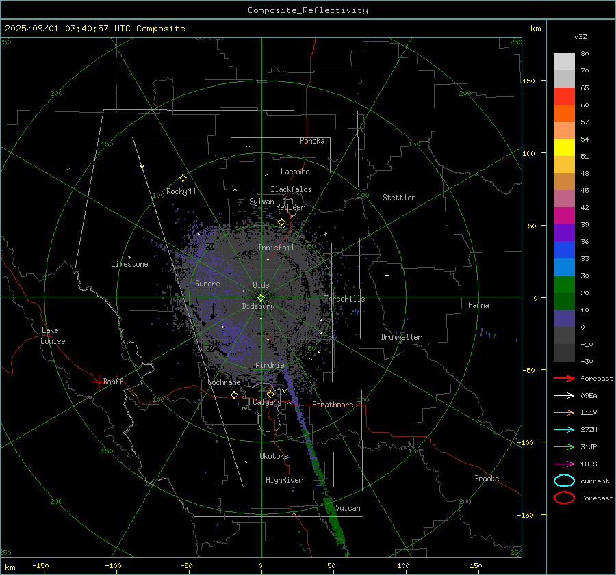The width and height of the screenshot is (616, 575).
Task: Select the magenta 18TS arrow legend icon
Action: [x=564, y=464]
